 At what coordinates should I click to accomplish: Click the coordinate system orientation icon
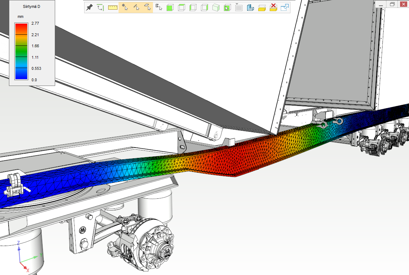tap(101, 7)
